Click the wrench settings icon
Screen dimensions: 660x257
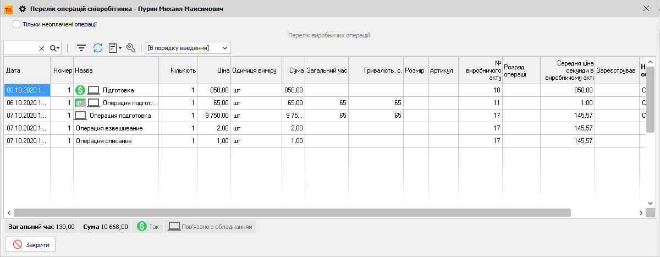[x=131, y=48]
